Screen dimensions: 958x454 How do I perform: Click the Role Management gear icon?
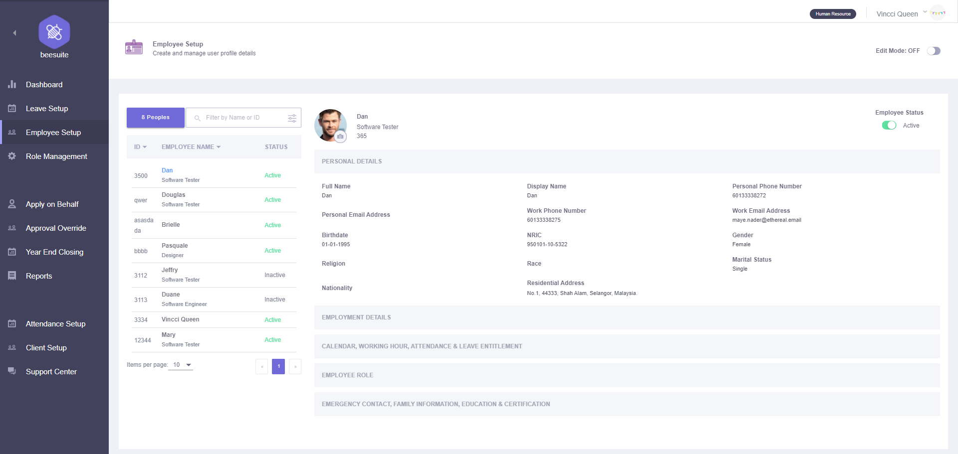point(12,156)
